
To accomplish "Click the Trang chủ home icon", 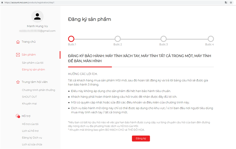I will [x=18, y=42].
